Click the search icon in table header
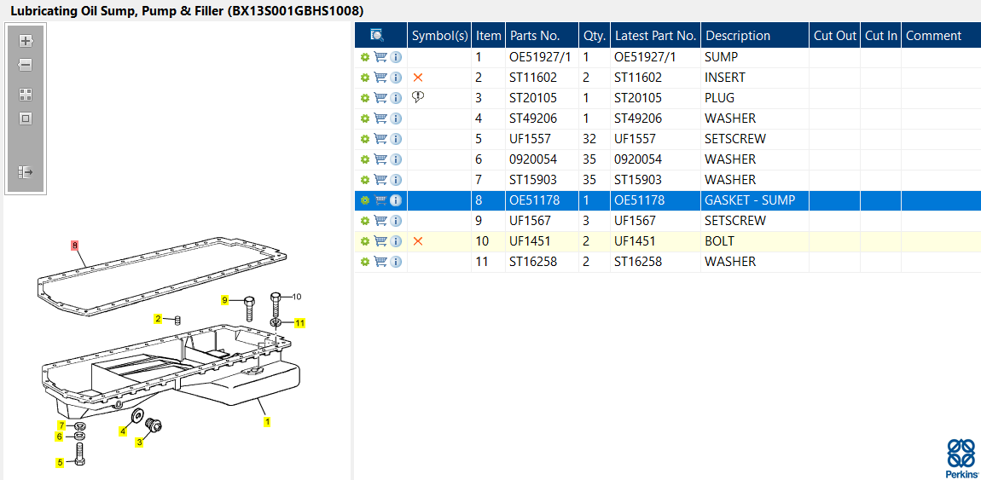This screenshot has height=480, width=981. coord(377,35)
